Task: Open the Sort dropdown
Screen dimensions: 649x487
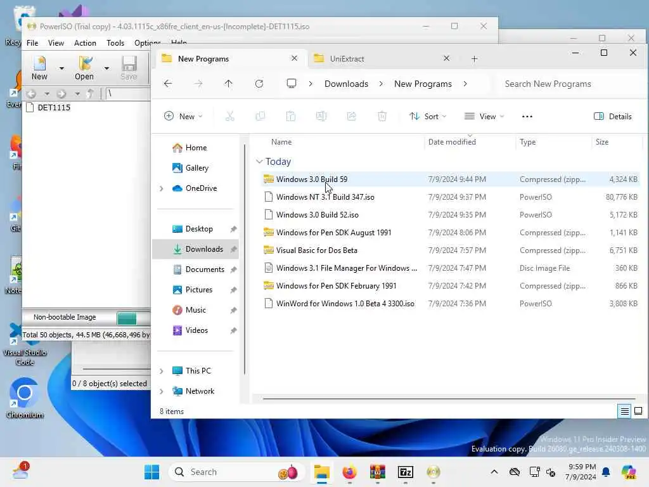Action: pyautogui.click(x=428, y=117)
